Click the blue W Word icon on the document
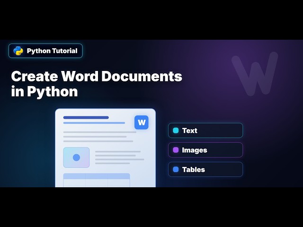This screenshot has height=227, width=303. (142, 122)
